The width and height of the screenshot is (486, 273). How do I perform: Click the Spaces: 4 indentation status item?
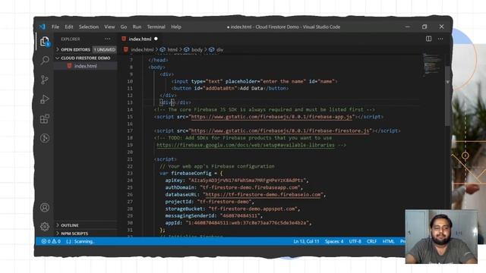[334, 241]
